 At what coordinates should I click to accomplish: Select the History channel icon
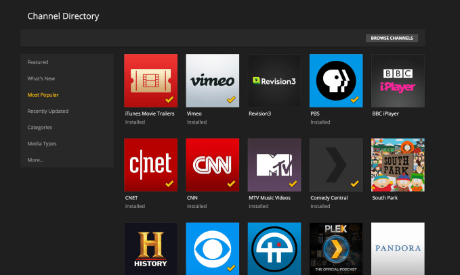point(151,249)
